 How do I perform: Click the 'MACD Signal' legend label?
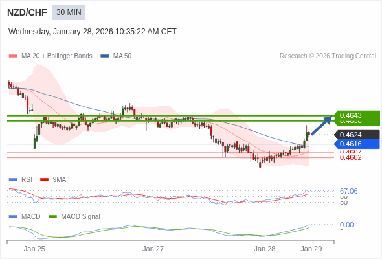pos(80,217)
